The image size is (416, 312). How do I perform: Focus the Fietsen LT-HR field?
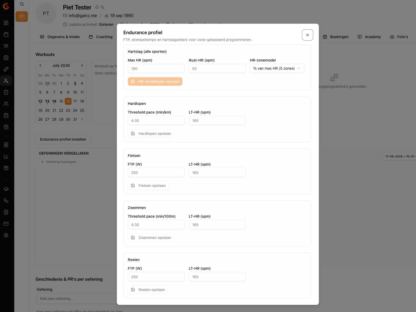point(217,172)
